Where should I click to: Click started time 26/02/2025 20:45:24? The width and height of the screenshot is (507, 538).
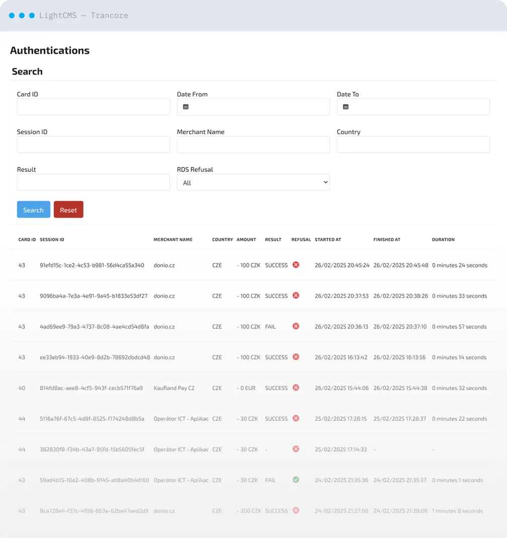coord(342,265)
